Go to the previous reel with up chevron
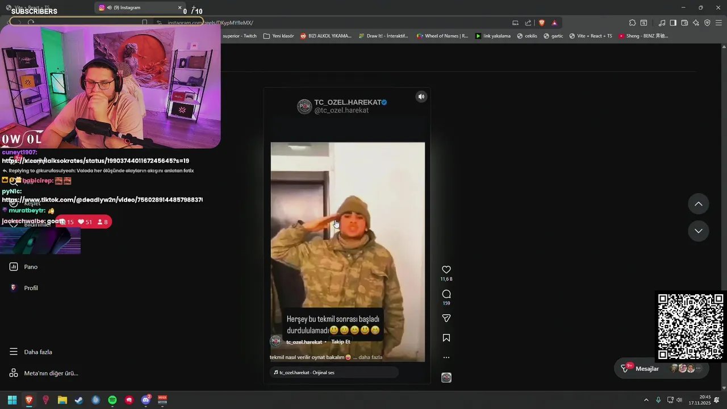The height and width of the screenshot is (409, 727). 699,204
